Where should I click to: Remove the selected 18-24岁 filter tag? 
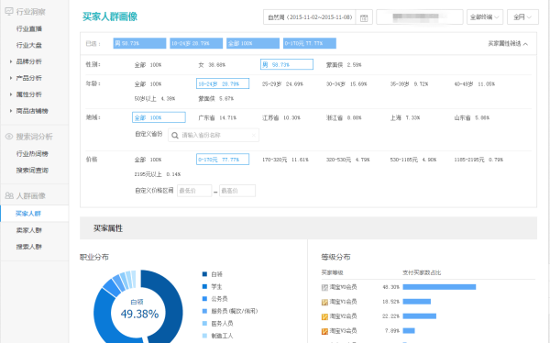(x=196, y=43)
